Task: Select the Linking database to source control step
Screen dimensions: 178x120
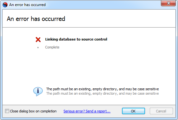Action: point(76,39)
